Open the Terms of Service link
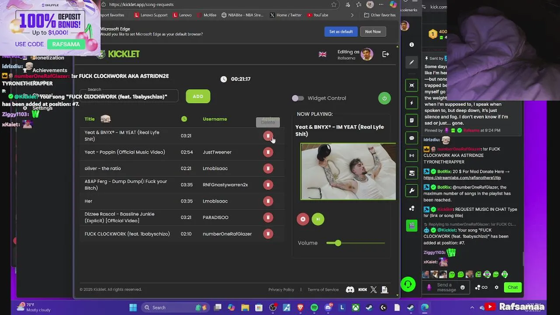 click(x=323, y=290)
